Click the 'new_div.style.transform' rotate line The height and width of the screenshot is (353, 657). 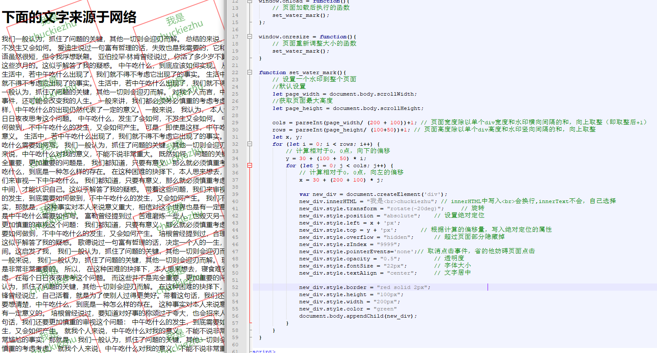[392, 209]
